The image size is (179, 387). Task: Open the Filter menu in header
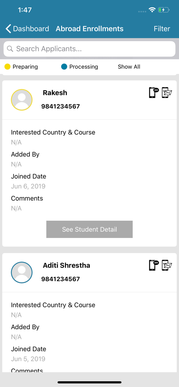coord(162,29)
